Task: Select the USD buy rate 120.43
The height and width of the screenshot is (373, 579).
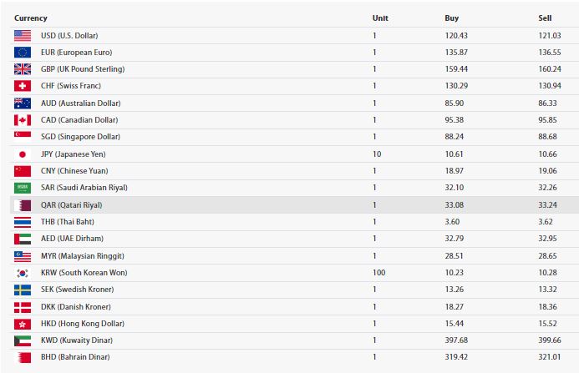Action: 456,36
